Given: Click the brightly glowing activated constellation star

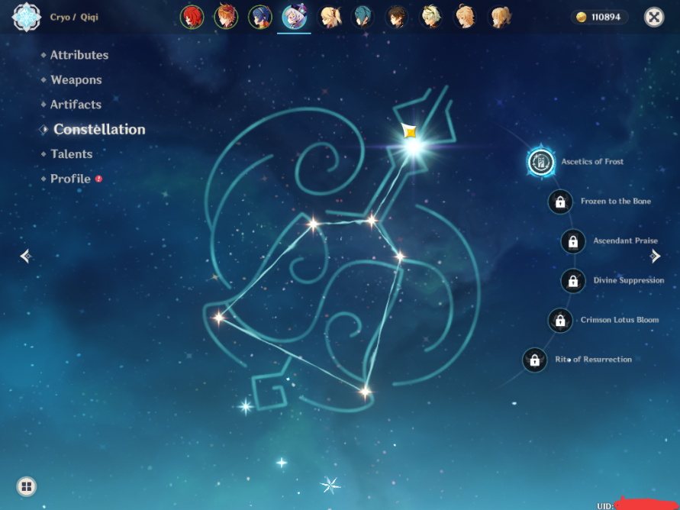Looking at the screenshot, I should click(x=414, y=146).
